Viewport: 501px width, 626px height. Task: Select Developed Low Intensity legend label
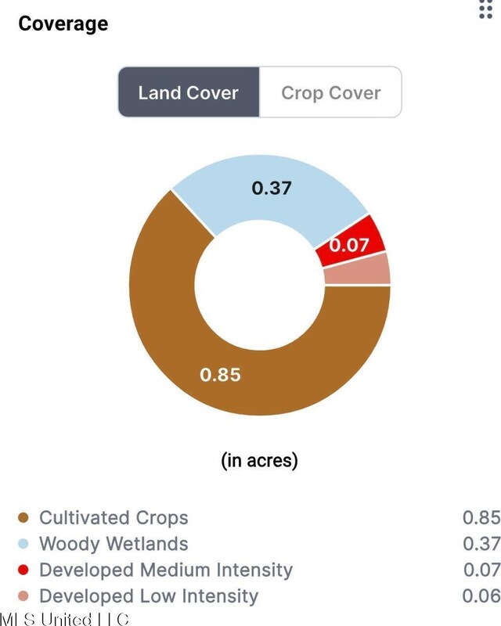coord(149,596)
